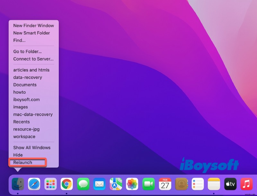Launch Apple Music

tap(246, 184)
